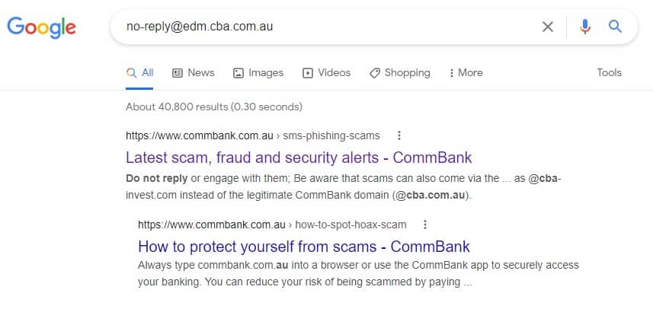The width and height of the screenshot is (653, 309).
Task: Open options for how-to-spot-hoax-scam result
Action: [x=425, y=225]
